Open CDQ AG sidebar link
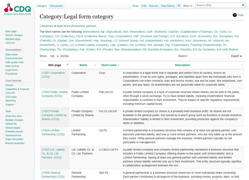The width and height of the screenshot is (249, 180). pyautogui.click(x=10, y=43)
